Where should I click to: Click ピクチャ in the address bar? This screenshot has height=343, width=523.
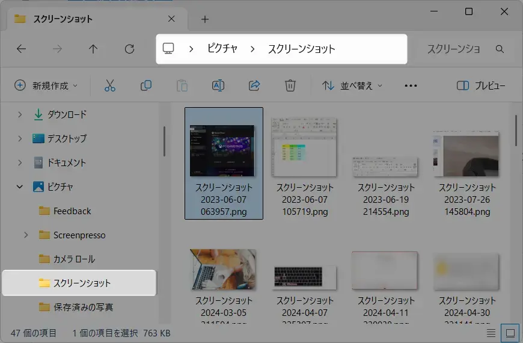coord(222,49)
